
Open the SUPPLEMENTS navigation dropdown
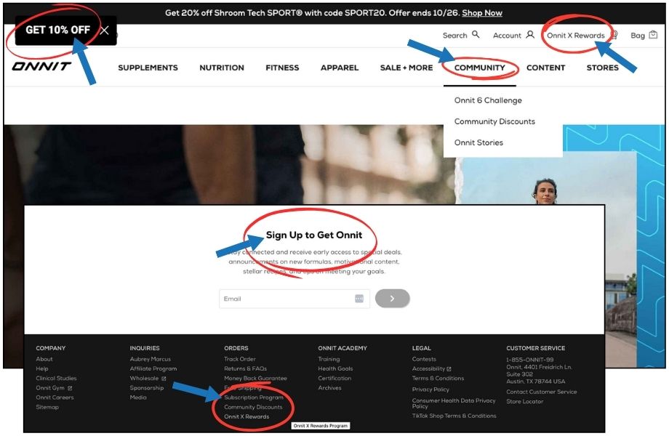pyautogui.click(x=148, y=68)
